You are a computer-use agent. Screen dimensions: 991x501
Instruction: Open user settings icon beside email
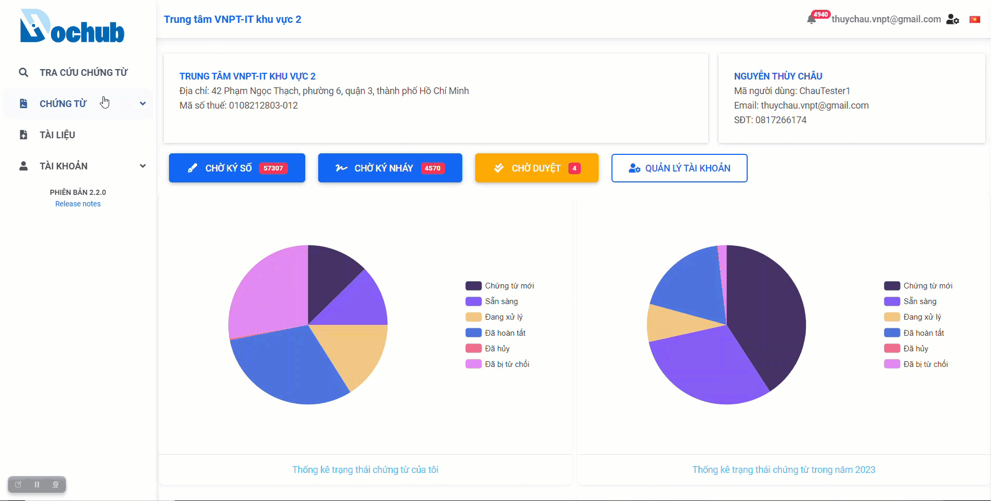(953, 19)
